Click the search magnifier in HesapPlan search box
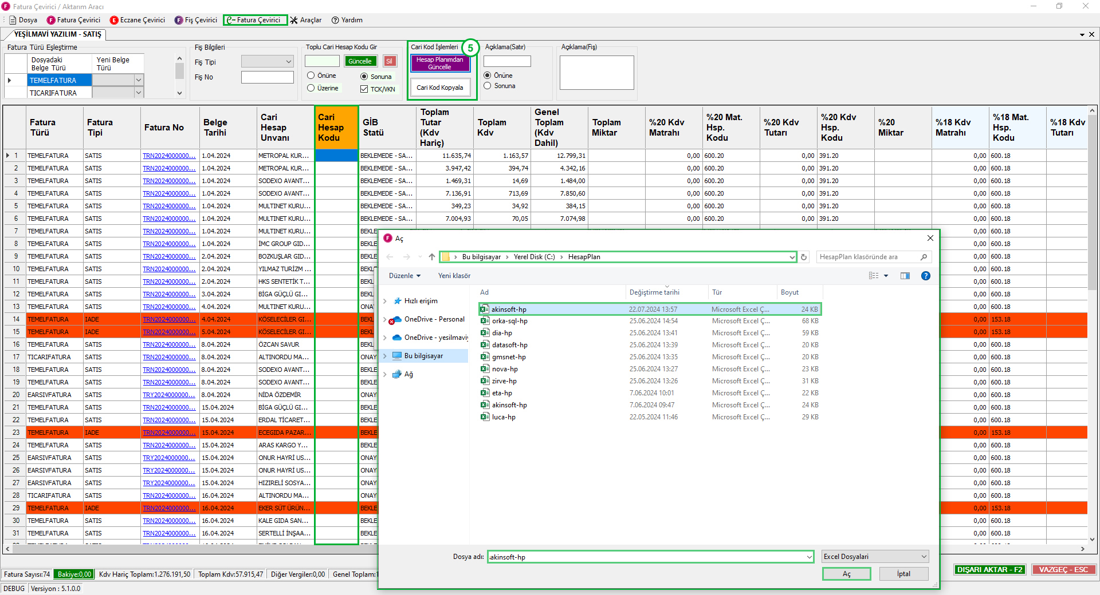The image size is (1100, 595). pyautogui.click(x=924, y=257)
